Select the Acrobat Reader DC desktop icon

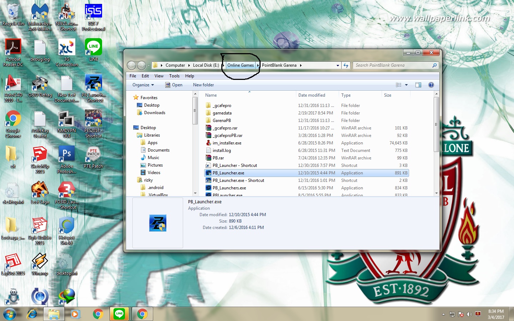13,52
